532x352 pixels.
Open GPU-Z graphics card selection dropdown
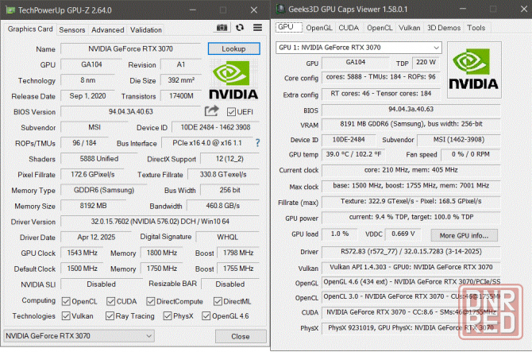pos(79,335)
